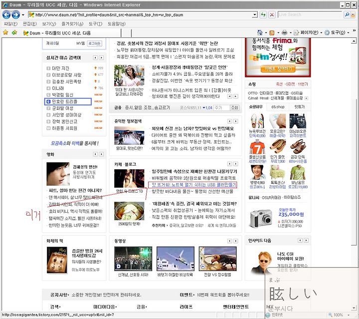Click the 옥션 shopping link
This screenshot has width=359, height=319.
coord(279,84)
